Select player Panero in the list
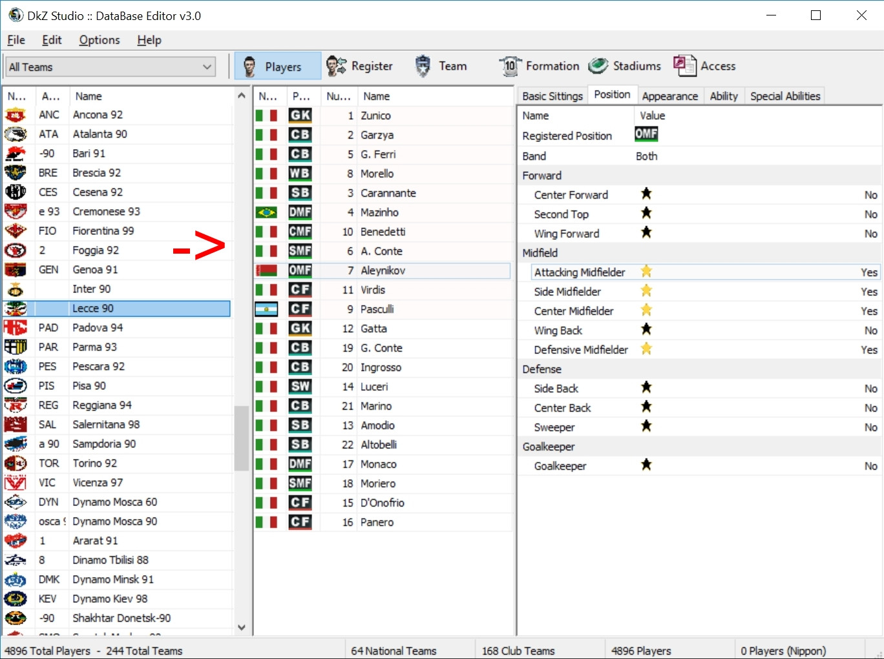This screenshot has width=884, height=659. 383,522
